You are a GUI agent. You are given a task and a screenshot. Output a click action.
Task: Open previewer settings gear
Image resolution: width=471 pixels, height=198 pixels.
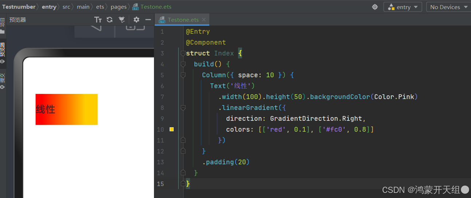tap(136, 20)
